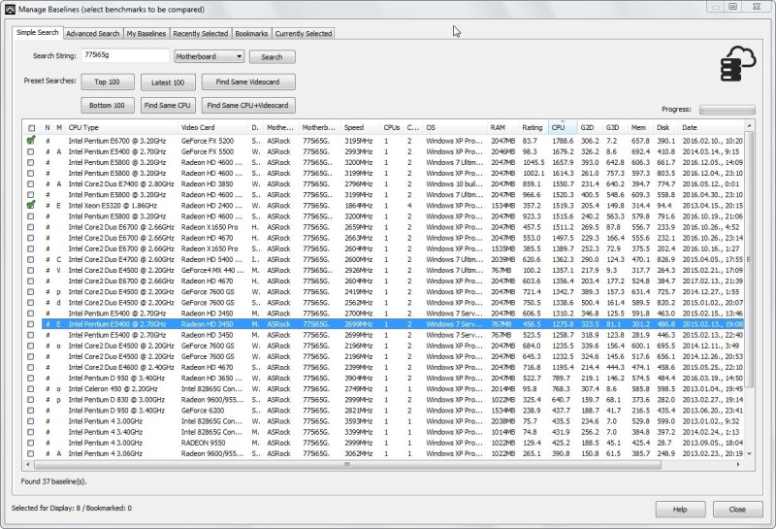Click Find Same Videocard button

tap(248, 82)
